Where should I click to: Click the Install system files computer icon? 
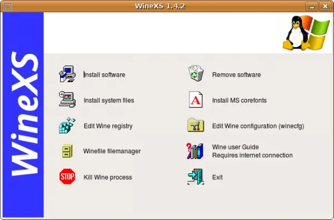[67, 99]
